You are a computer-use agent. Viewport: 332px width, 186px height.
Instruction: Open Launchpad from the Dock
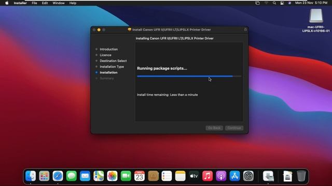point(44,176)
